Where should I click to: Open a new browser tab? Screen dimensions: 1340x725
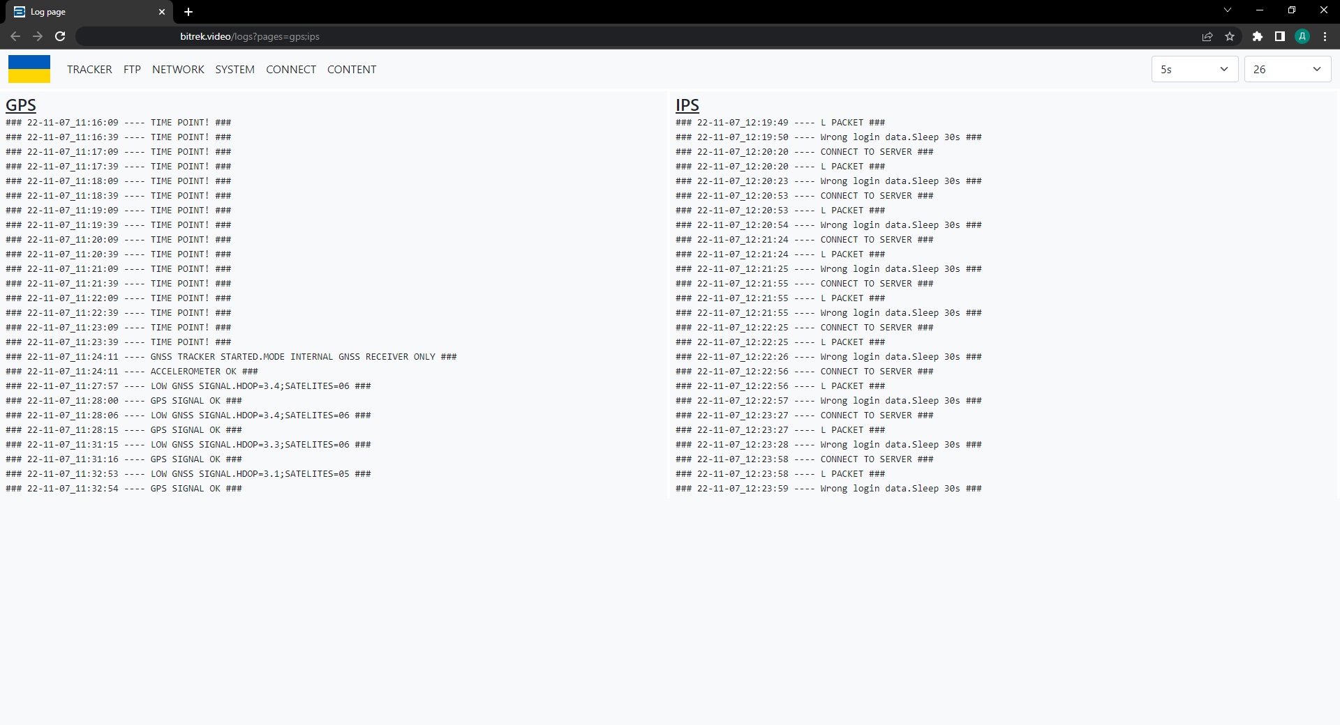coord(188,12)
